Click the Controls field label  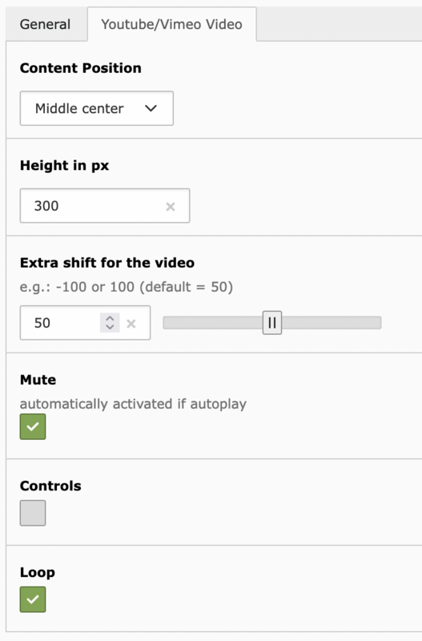click(x=50, y=486)
